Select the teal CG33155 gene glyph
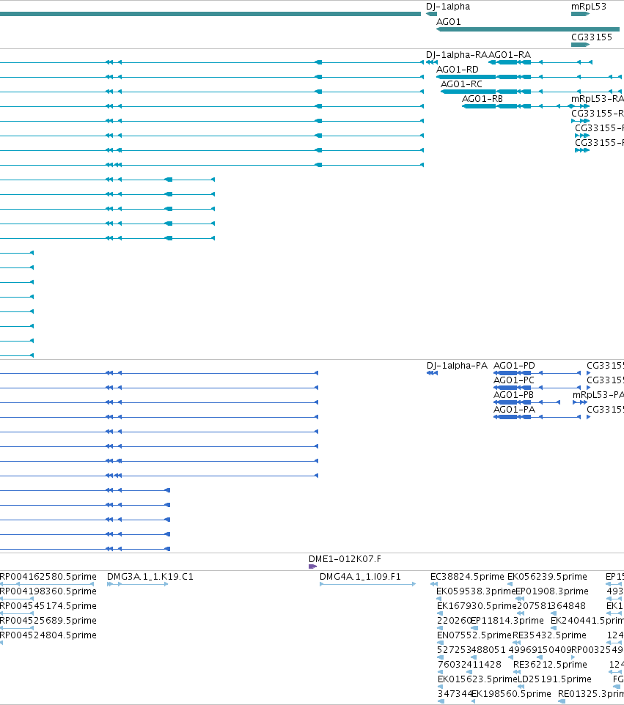624x705 pixels. [x=580, y=45]
